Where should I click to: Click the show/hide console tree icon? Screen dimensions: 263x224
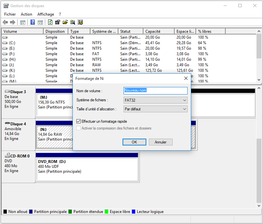(x=23, y=22)
